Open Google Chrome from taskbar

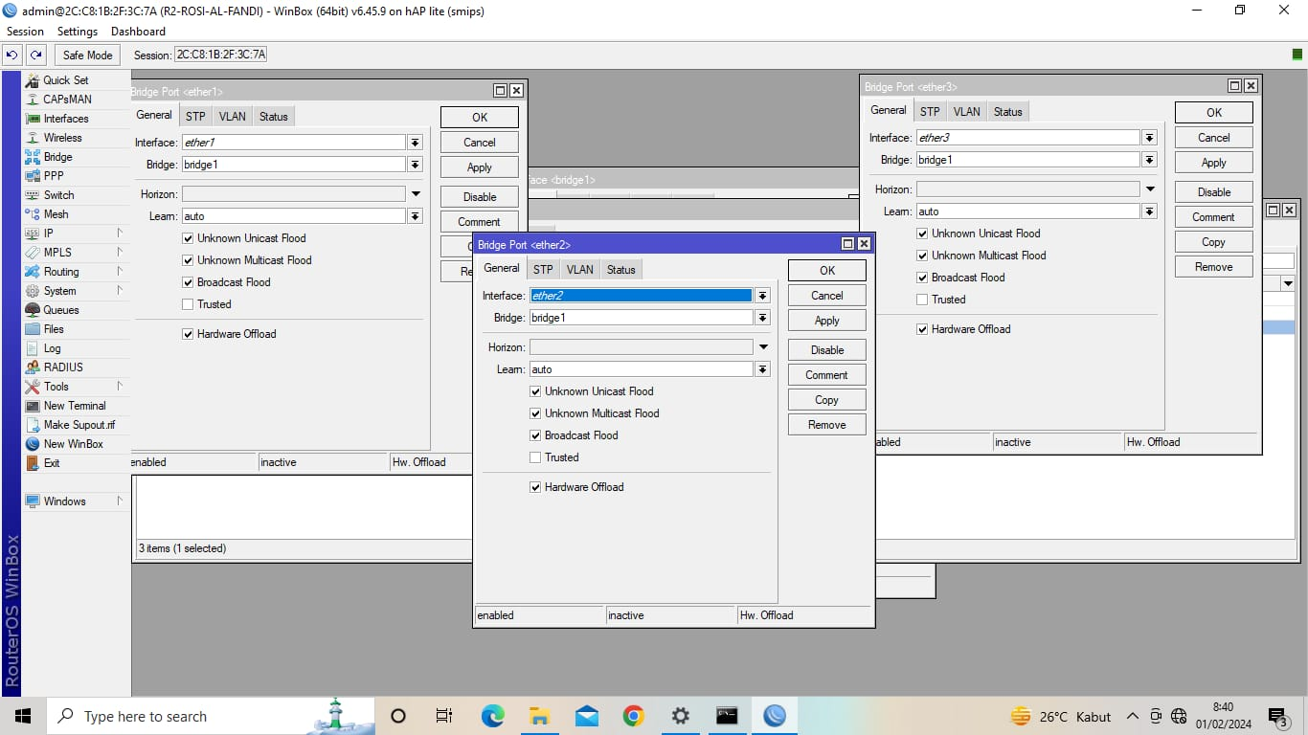point(633,716)
